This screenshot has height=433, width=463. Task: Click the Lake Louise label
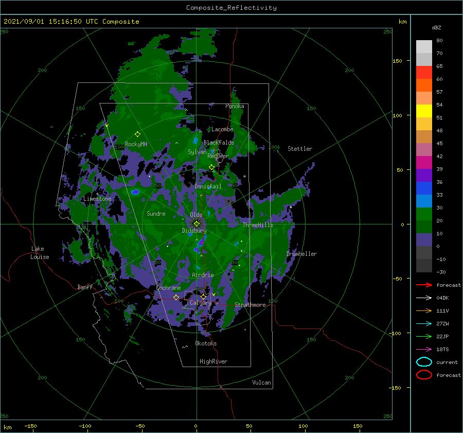[x=40, y=253]
